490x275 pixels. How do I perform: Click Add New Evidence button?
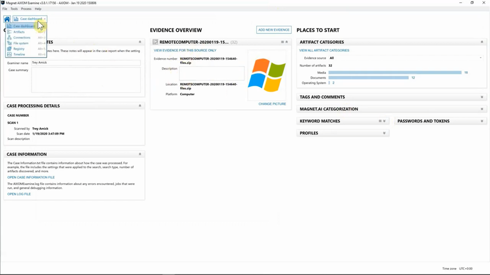pyautogui.click(x=274, y=30)
